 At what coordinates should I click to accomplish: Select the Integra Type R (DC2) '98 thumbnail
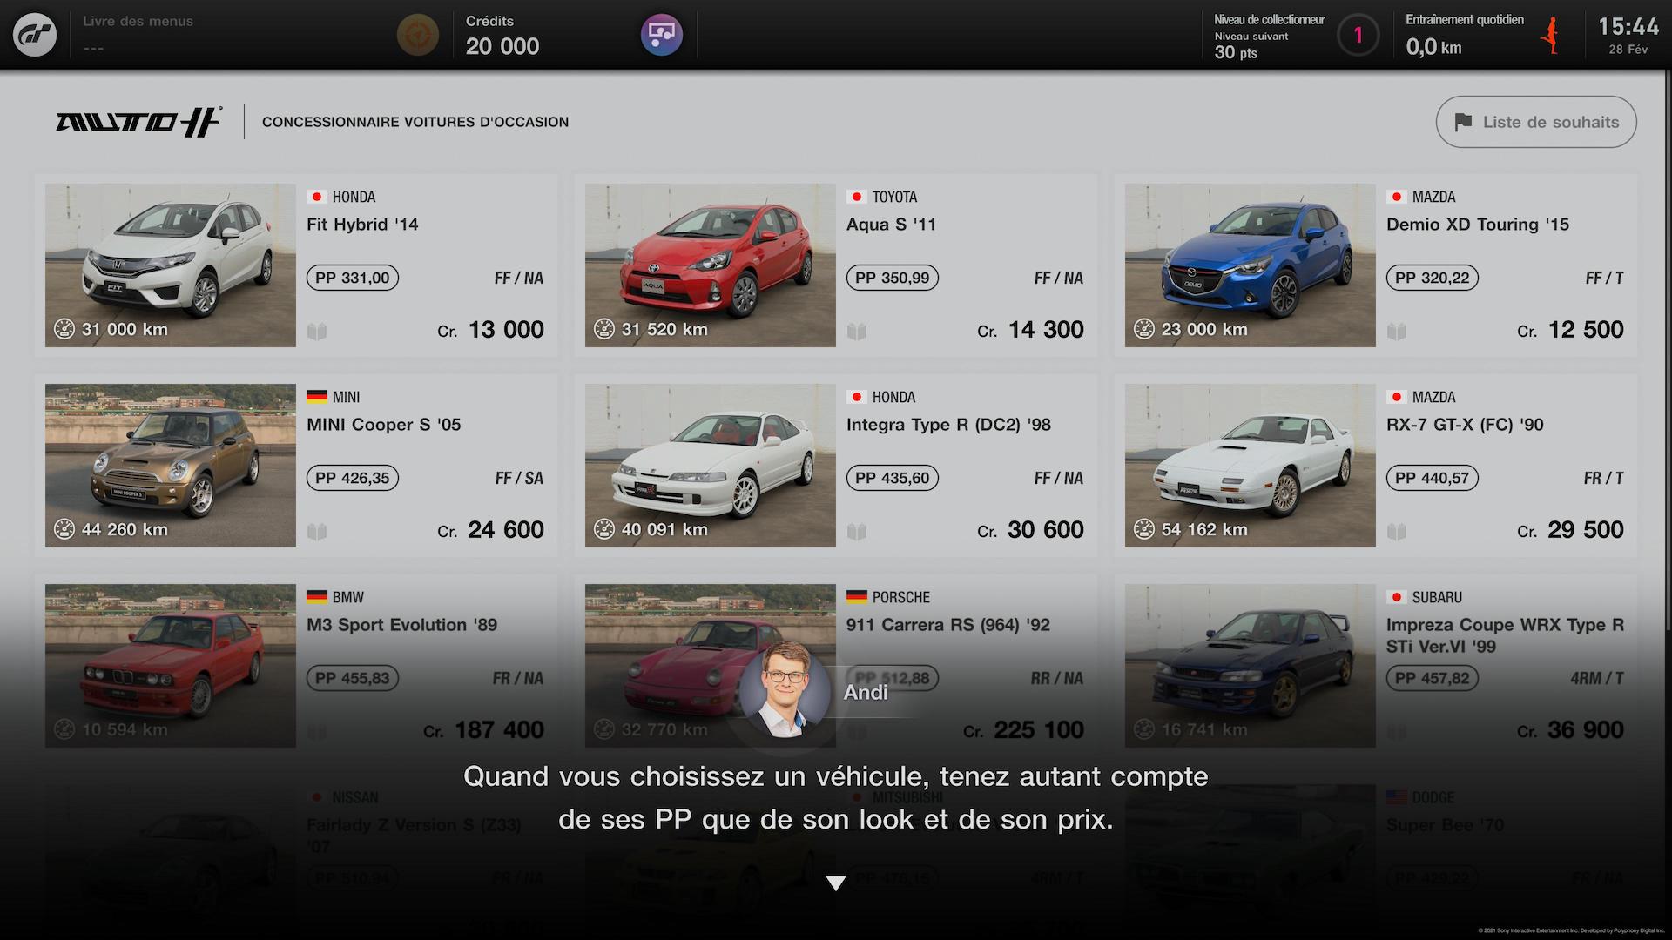[x=711, y=465]
